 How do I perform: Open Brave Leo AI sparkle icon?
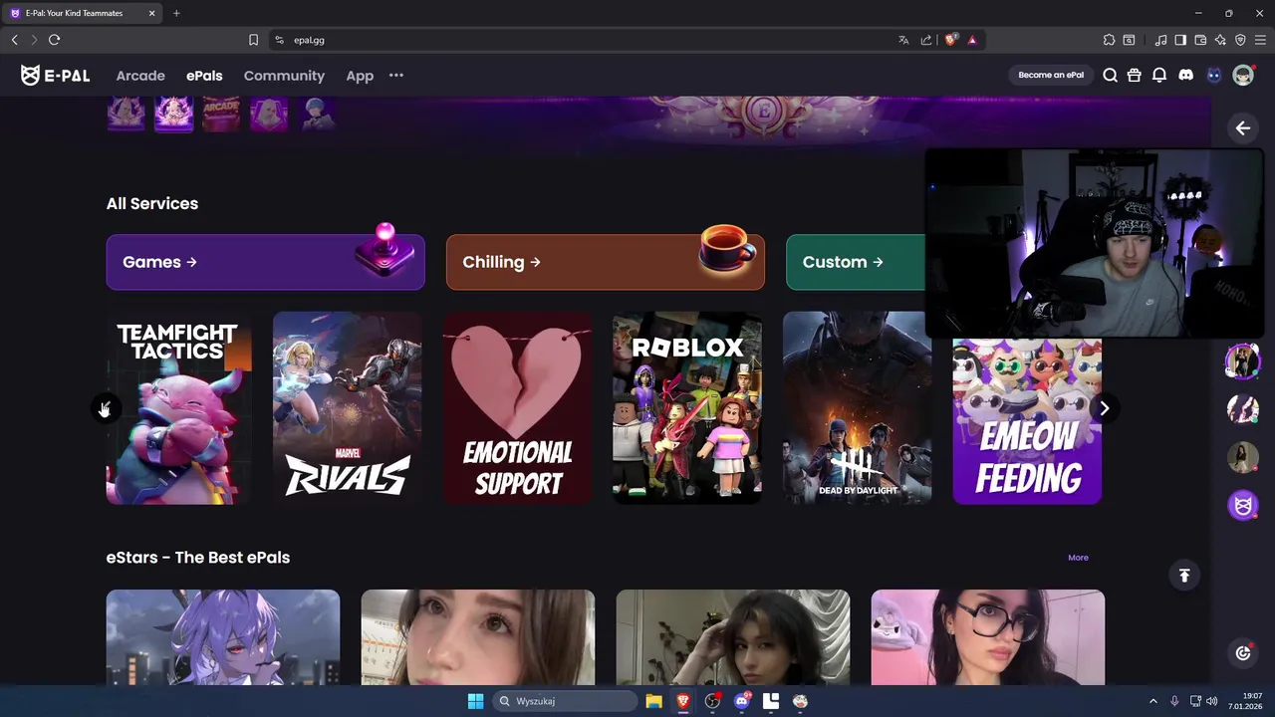click(x=1220, y=40)
